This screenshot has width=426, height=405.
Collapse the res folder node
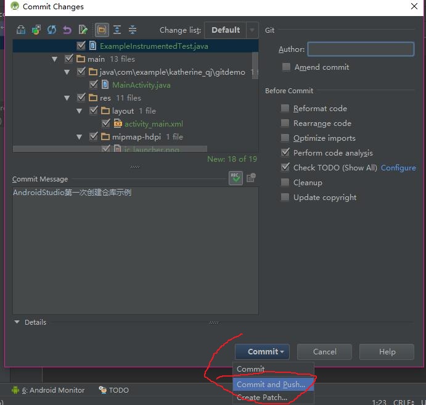[67, 98]
